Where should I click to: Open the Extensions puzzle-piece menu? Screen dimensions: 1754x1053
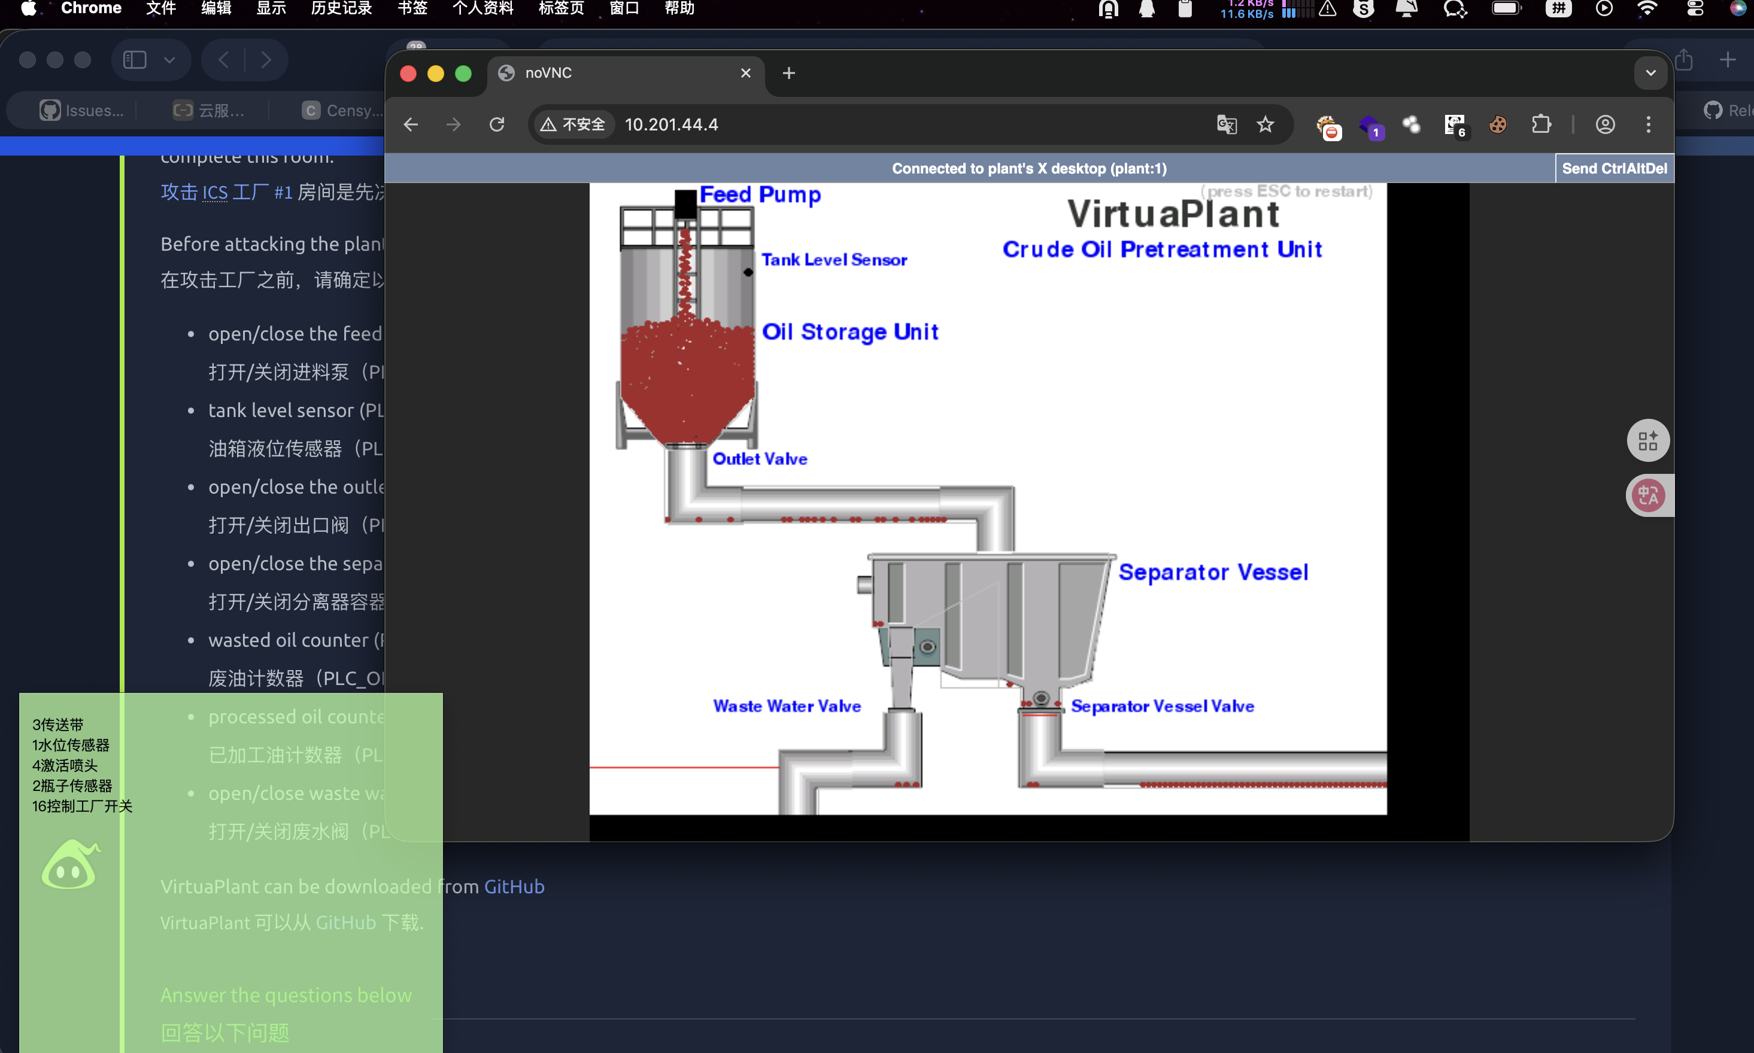coord(1541,125)
